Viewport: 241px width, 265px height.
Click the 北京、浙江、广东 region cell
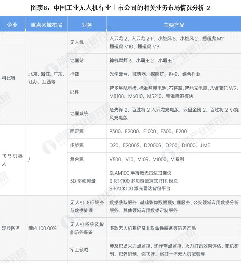point(46,78)
